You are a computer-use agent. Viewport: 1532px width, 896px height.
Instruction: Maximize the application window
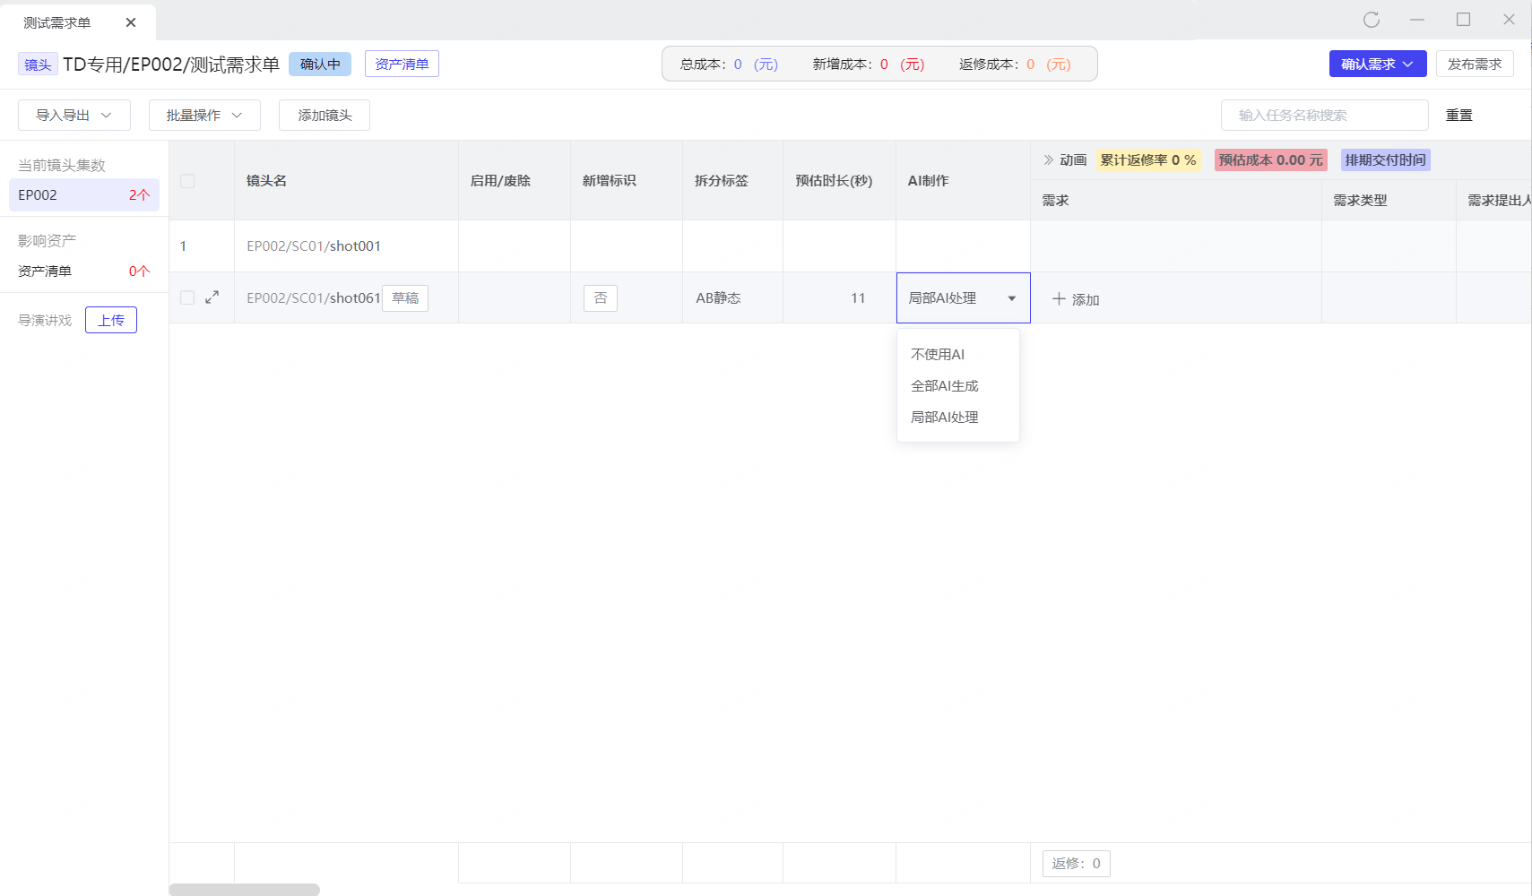(1463, 20)
